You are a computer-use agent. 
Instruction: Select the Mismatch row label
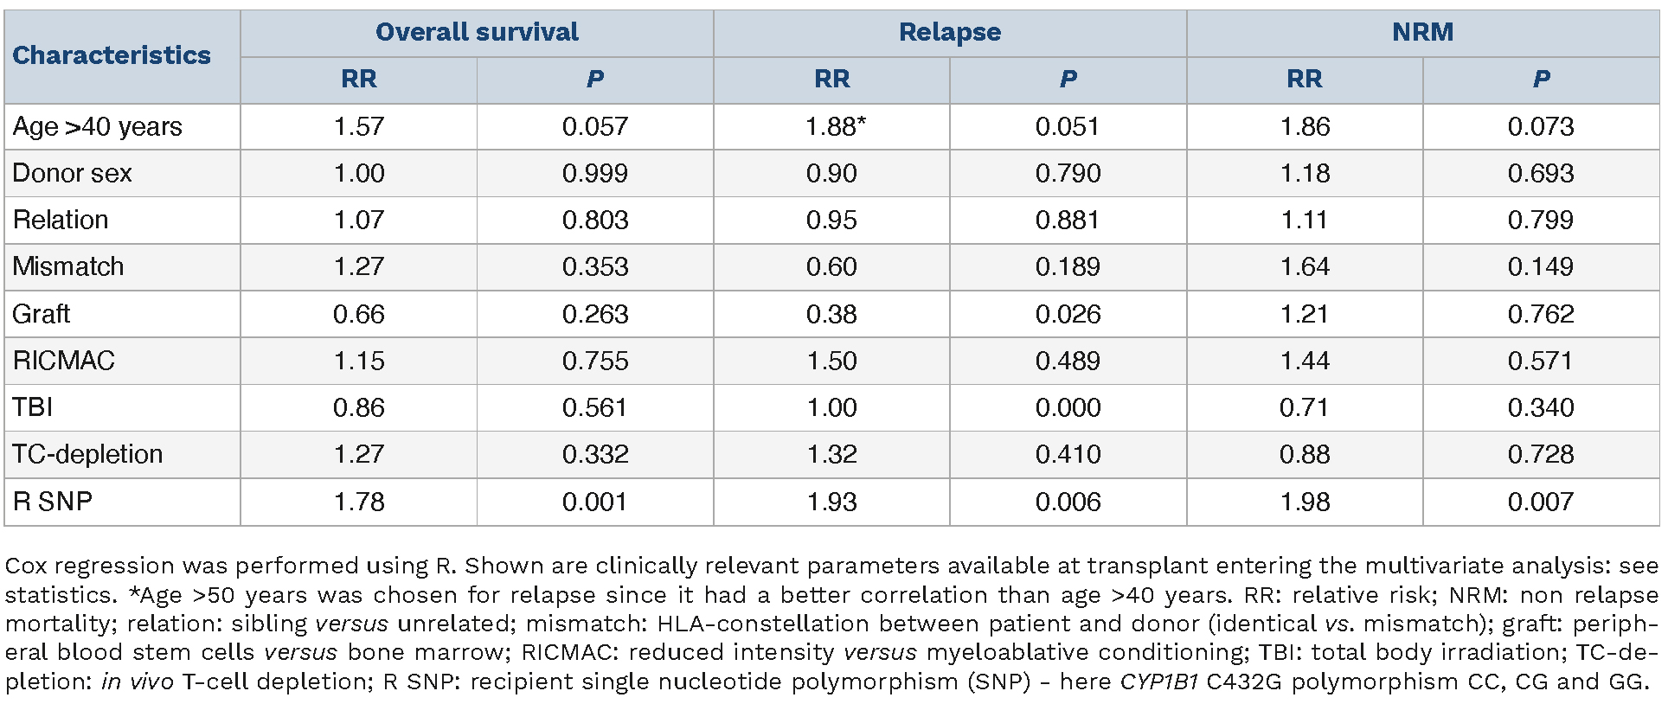click(x=68, y=266)
